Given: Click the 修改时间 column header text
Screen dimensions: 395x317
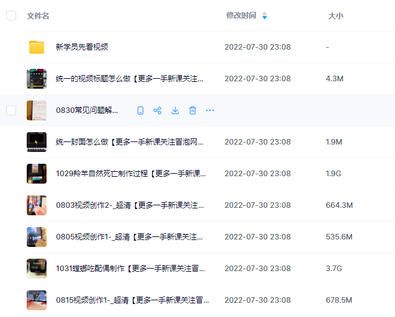Looking at the screenshot, I should click(241, 16).
